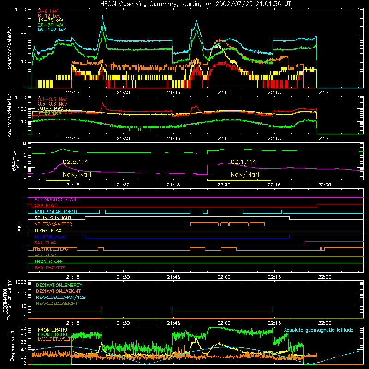Click 21:15 tick under top panel
The width and height of the screenshot is (369, 369).
[x=73, y=93]
